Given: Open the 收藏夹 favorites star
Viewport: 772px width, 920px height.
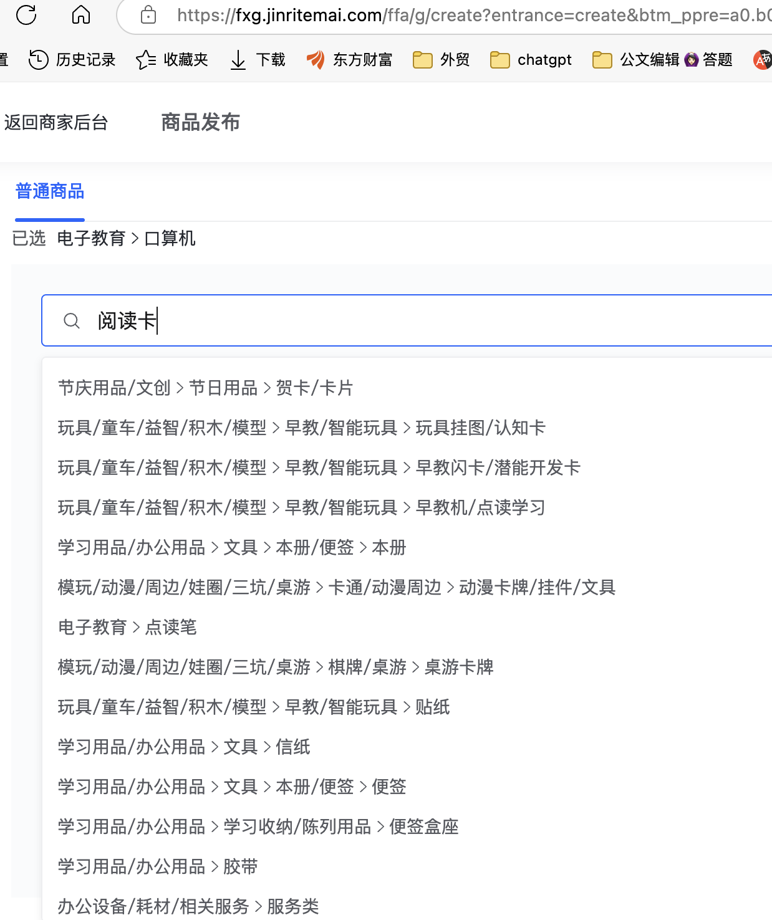Looking at the screenshot, I should pos(172,60).
